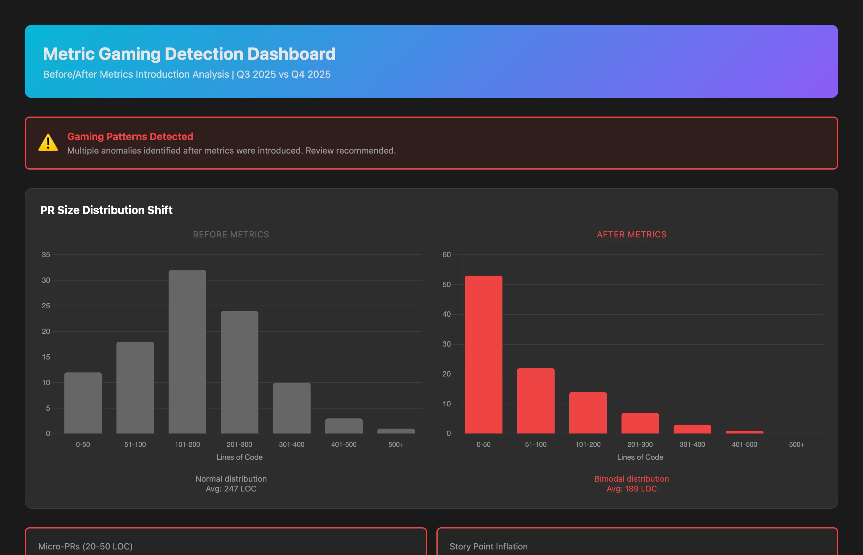Click the 'Metric Gaming Detection Dashboard' title
This screenshot has width=863, height=555.
189,54
